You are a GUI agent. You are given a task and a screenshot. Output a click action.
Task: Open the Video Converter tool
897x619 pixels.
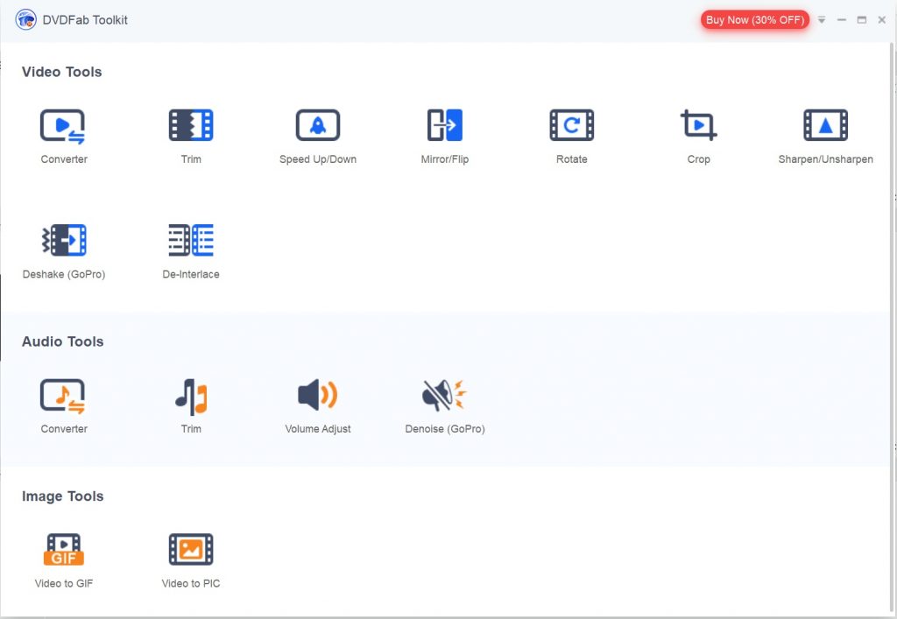point(63,126)
